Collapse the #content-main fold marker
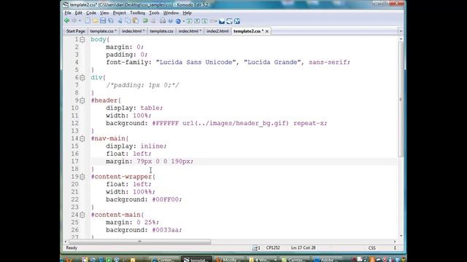Image resolution: width=467 pixels, height=262 pixels. [82, 215]
